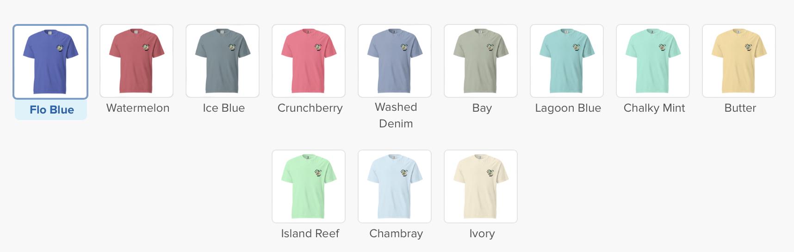Choose the Watermelon shirt color
Image resolution: width=794 pixels, height=252 pixels.
tap(136, 61)
